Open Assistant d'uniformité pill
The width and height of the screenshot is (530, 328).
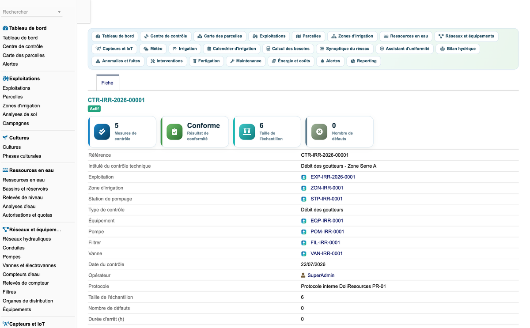point(405,49)
